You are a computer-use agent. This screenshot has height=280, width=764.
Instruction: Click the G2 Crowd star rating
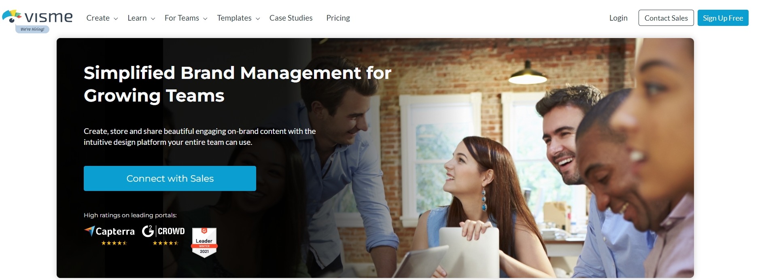(x=166, y=243)
